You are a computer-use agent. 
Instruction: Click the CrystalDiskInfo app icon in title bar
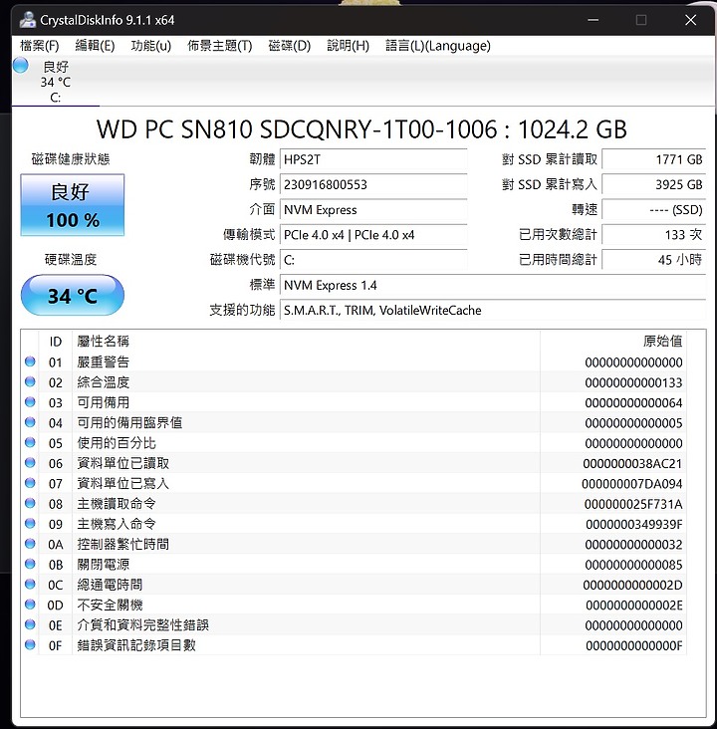coord(28,20)
